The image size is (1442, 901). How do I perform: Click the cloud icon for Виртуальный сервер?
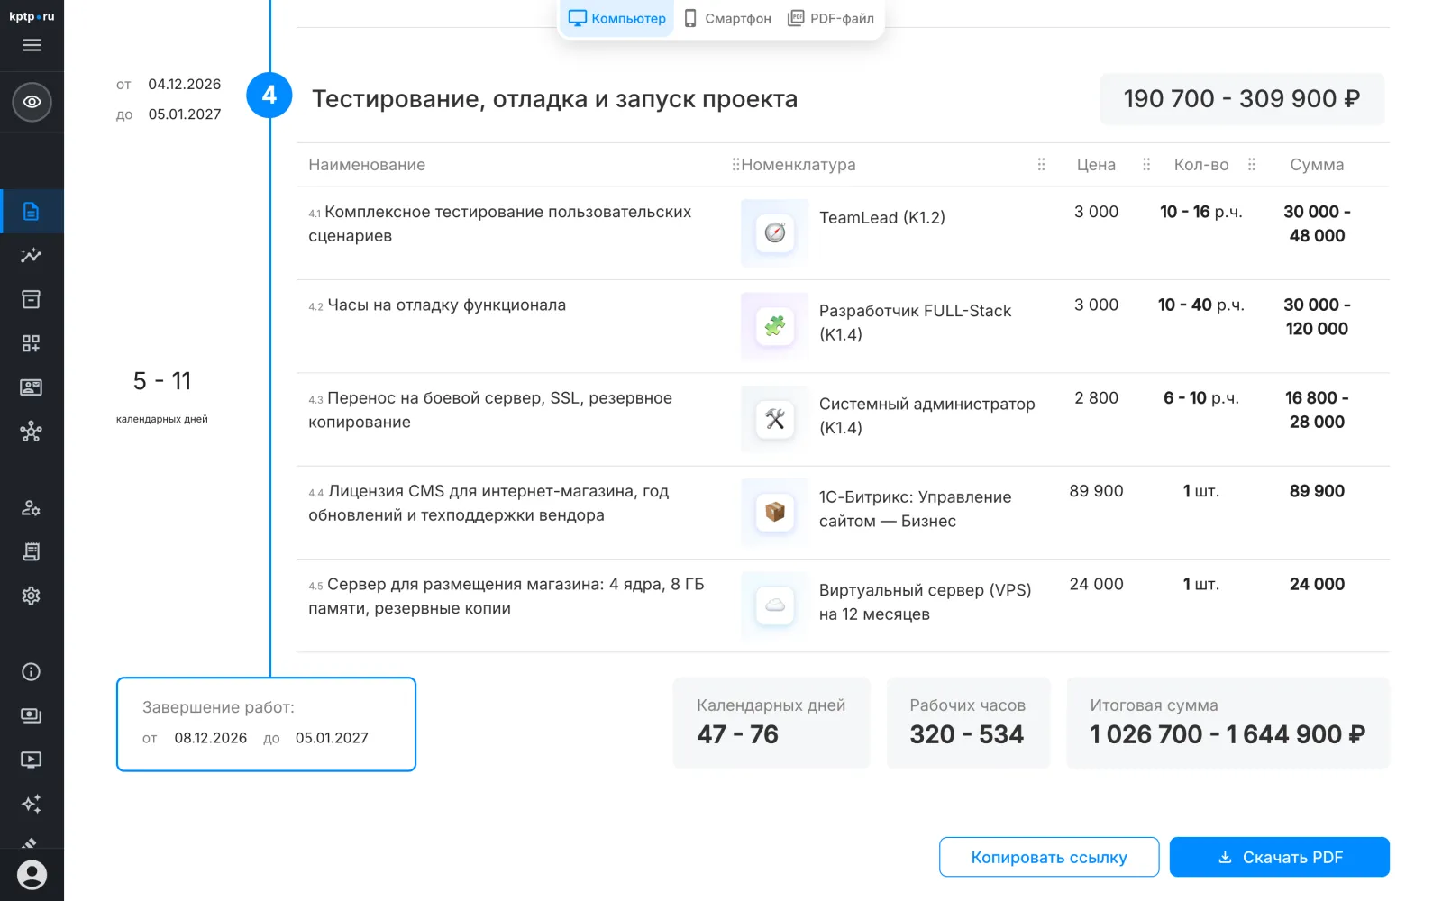[x=775, y=605]
